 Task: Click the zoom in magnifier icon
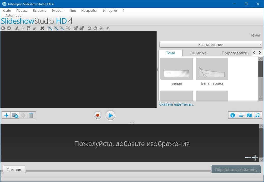56,28
